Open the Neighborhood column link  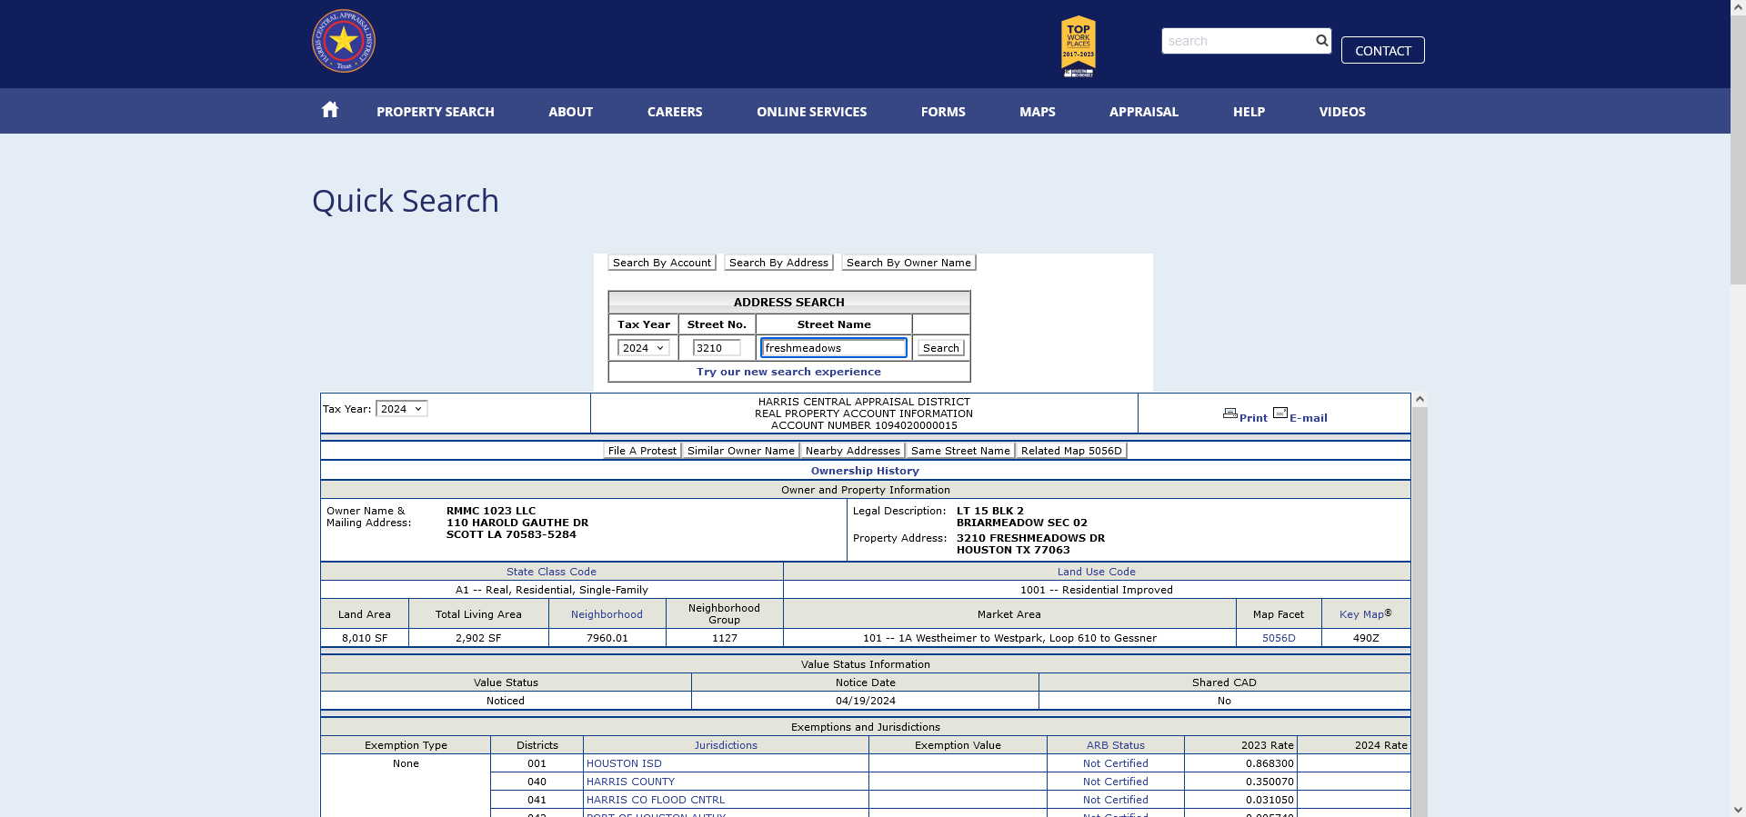coord(607,614)
